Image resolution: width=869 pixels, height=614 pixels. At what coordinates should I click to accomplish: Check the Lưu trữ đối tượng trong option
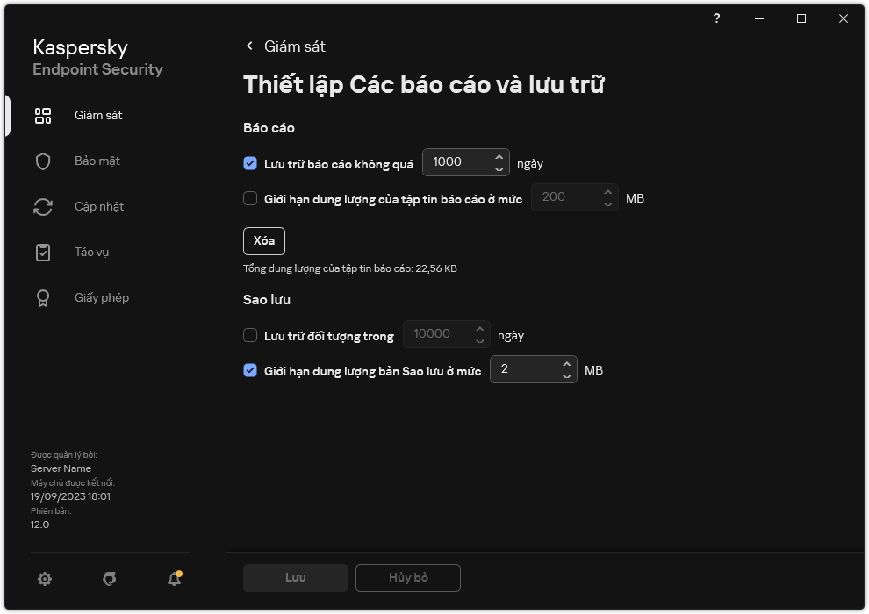[250, 335]
